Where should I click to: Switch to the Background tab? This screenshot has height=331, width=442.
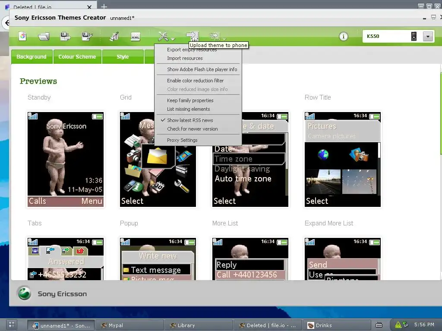point(32,56)
